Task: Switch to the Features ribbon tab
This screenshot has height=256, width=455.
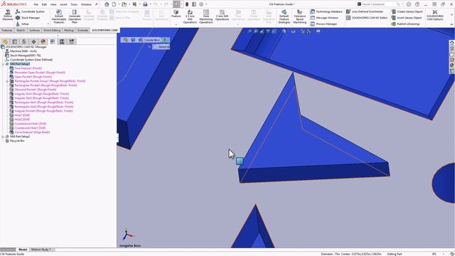Action: pyautogui.click(x=7, y=30)
